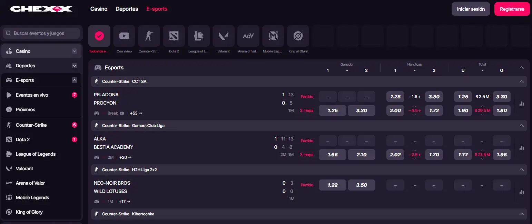Open BESTIA ACADEMY team name
532x224 pixels.
tap(114, 147)
